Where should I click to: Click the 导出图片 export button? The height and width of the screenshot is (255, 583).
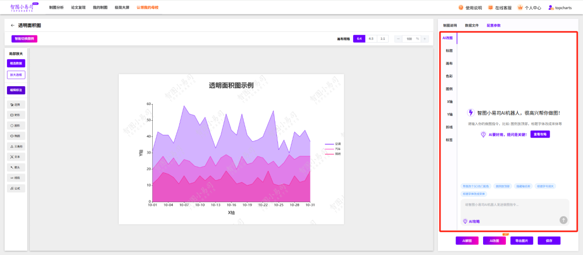coord(521,240)
